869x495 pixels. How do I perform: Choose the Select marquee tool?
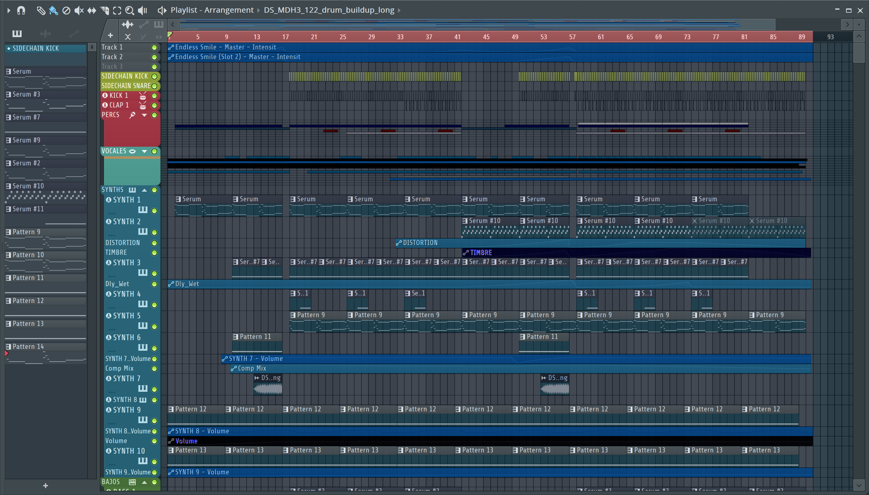coord(117,11)
